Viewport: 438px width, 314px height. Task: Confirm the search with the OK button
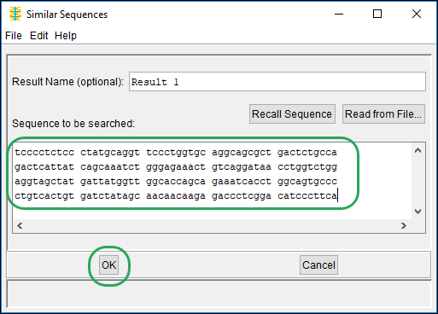[x=109, y=265]
